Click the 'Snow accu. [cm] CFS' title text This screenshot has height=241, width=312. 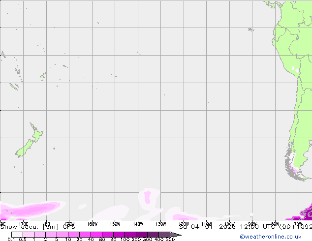pyautogui.click(x=37, y=227)
